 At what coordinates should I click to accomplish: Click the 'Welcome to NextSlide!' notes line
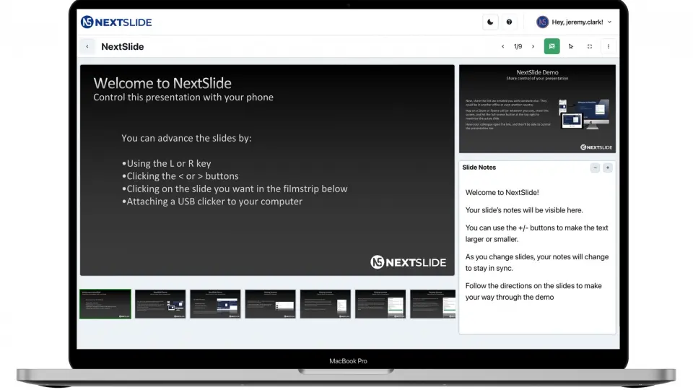coord(502,192)
